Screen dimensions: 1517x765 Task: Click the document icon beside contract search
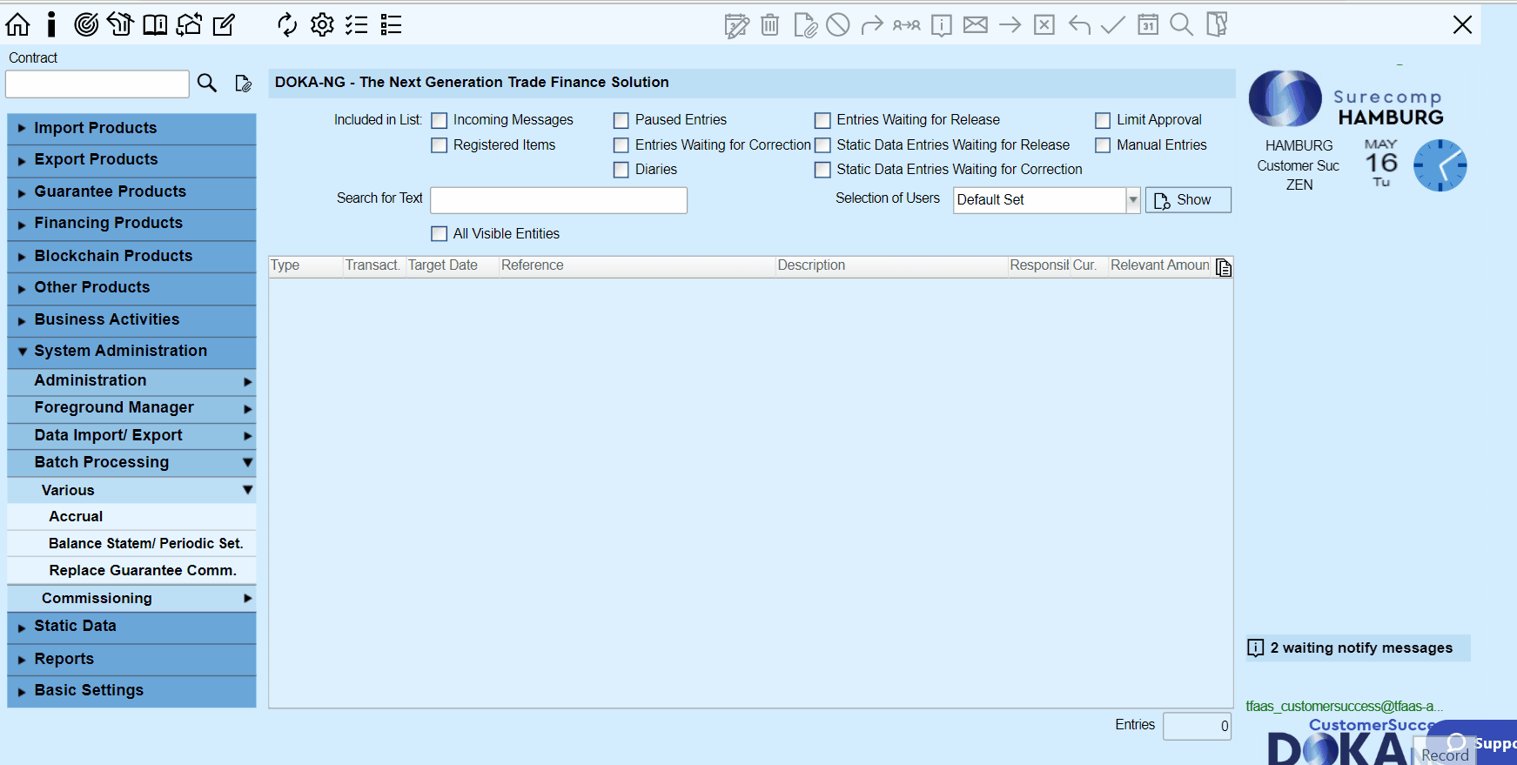244,84
